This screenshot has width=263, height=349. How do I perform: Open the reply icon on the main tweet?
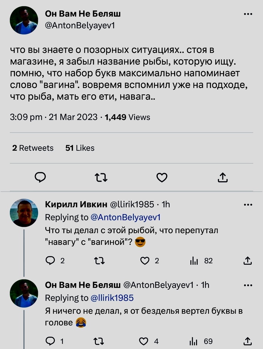click(40, 177)
